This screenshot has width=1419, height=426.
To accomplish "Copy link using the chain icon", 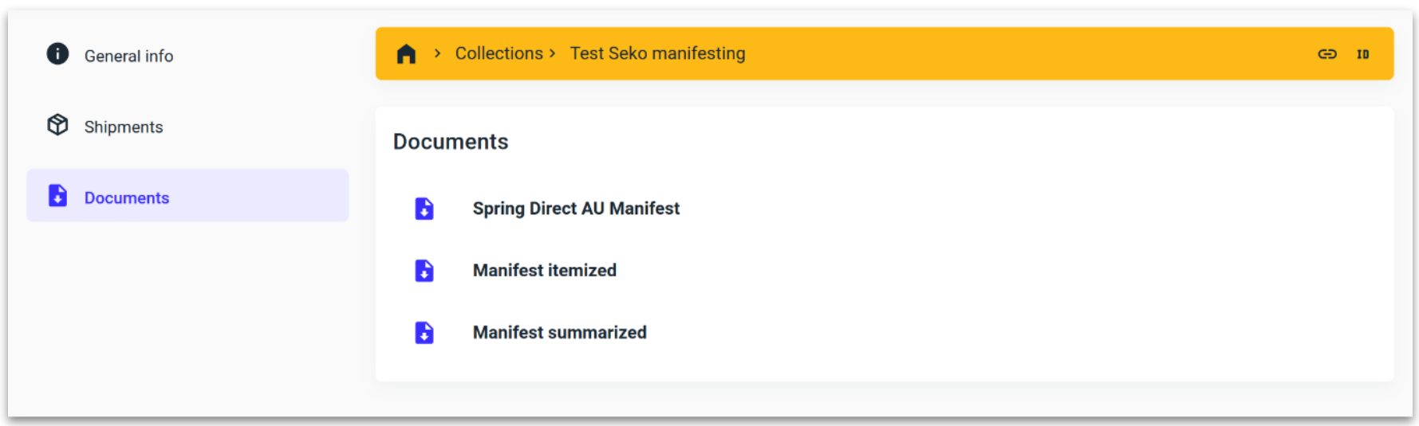I will pos(1326,54).
